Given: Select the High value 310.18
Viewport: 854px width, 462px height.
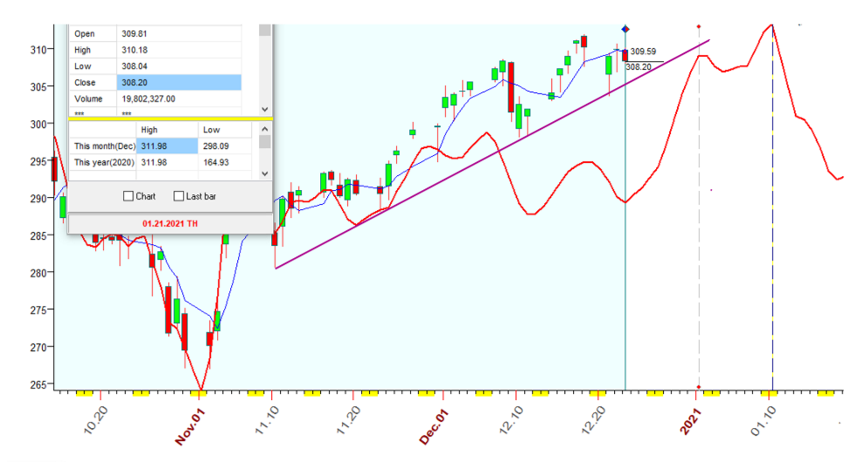Looking at the screenshot, I should tap(179, 50).
